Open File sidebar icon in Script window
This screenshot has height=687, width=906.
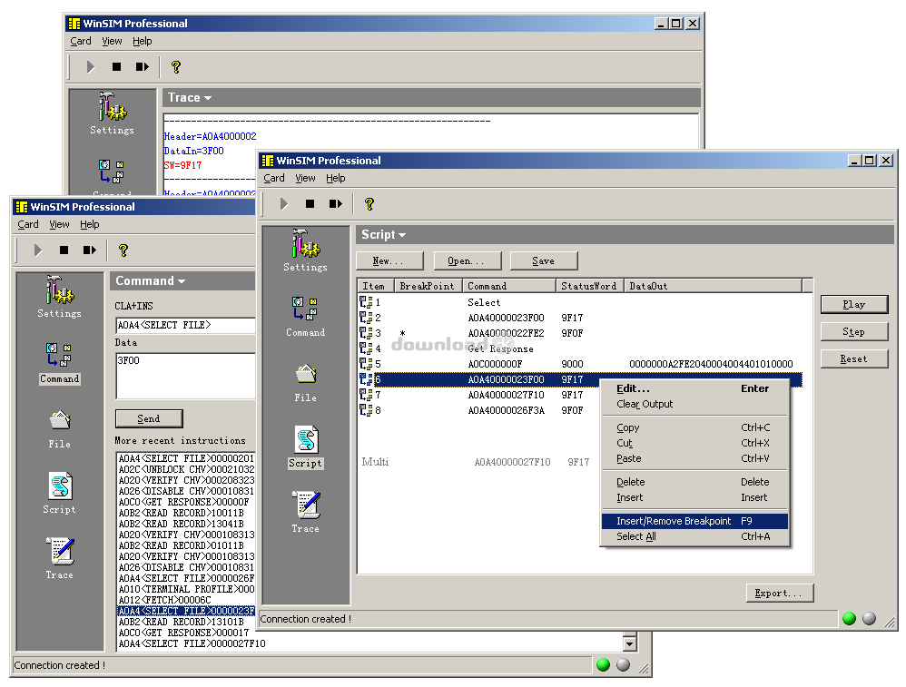[x=305, y=383]
